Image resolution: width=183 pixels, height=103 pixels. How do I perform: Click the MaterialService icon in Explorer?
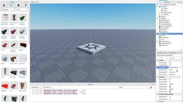click(x=160, y=20)
